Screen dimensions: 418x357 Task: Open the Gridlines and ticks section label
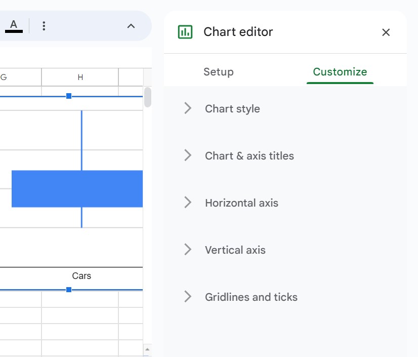(x=251, y=297)
